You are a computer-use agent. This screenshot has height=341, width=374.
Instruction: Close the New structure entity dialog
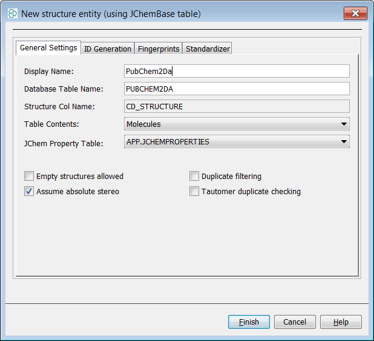point(355,13)
